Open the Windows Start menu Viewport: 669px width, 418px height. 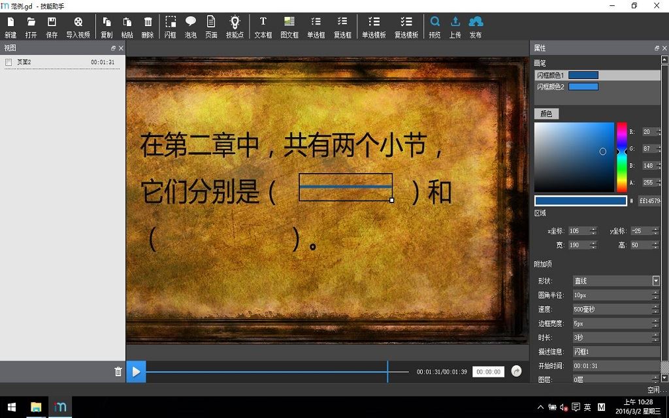(12, 407)
